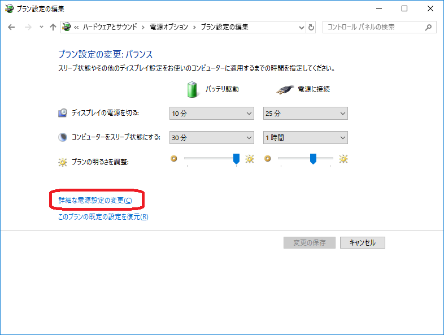
Task: Click the green battery icon
Action: click(x=192, y=89)
